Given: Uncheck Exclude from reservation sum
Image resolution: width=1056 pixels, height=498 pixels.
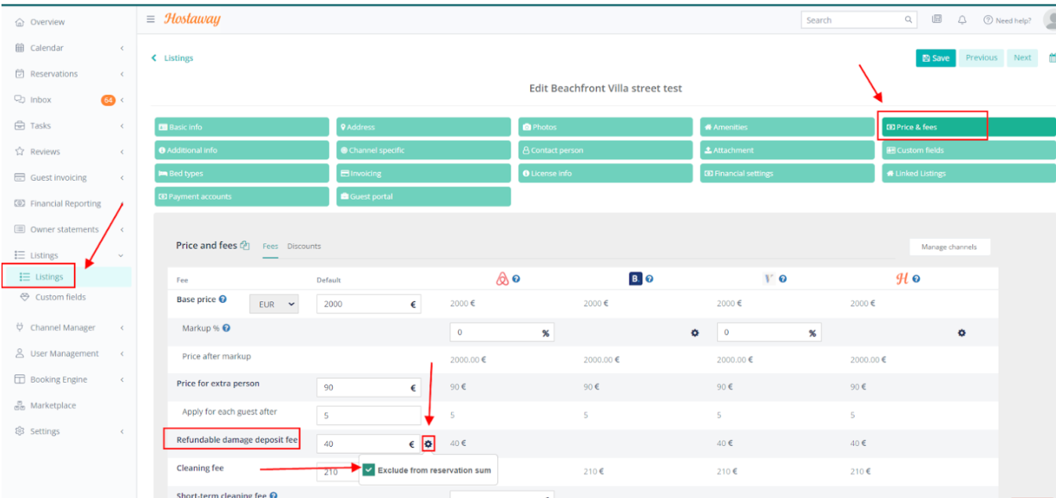Looking at the screenshot, I should click(368, 470).
